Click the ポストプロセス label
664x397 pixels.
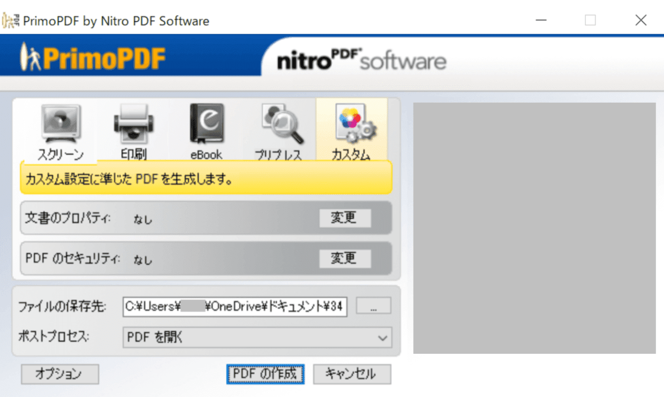point(53,337)
